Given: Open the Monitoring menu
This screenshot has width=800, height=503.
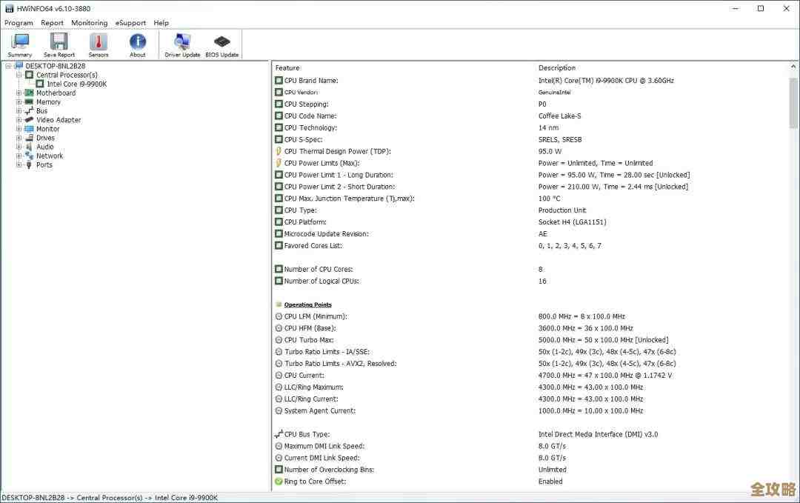Looking at the screenshot, I should coord(89,23).
